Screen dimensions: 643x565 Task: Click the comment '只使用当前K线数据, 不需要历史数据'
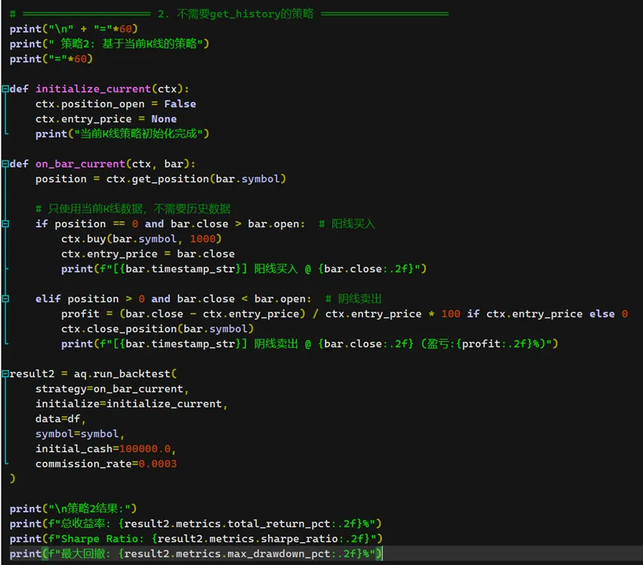point(133,209)
